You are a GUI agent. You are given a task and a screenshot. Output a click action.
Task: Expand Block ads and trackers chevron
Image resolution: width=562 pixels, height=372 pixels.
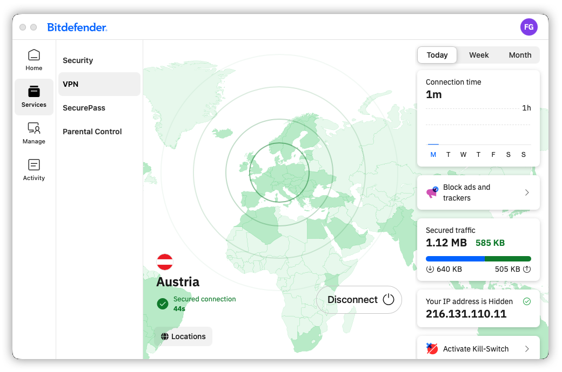[527, 192]
